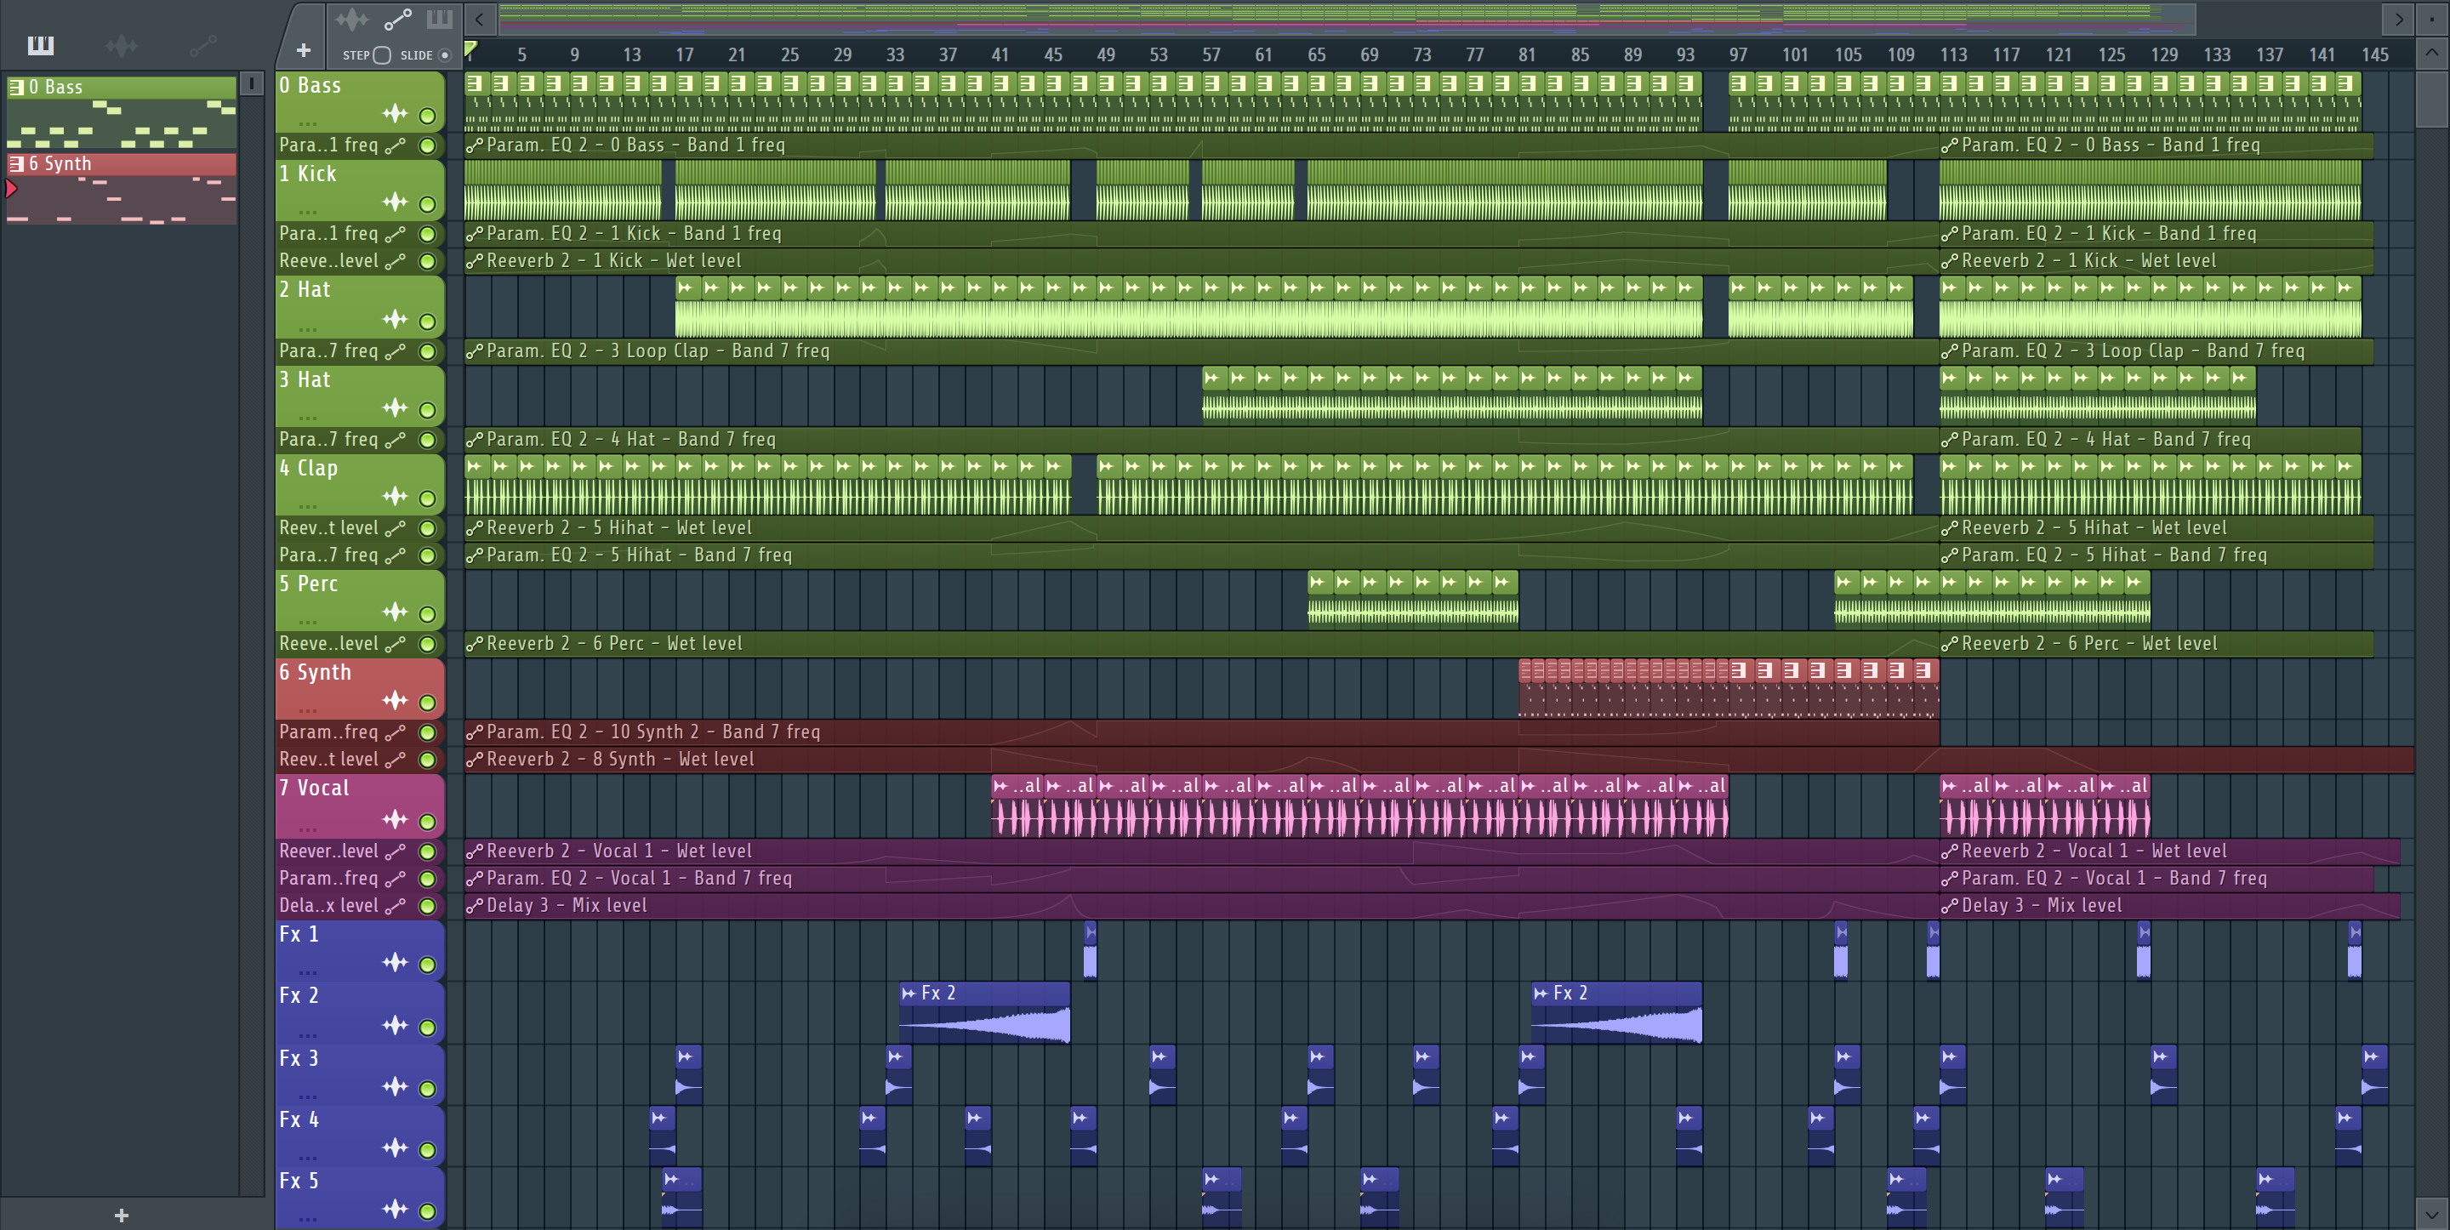Click the picker panel scrollbar handle
Image resolution: width=2450 pixels, height=1230 pixels.
click(251, 83)
